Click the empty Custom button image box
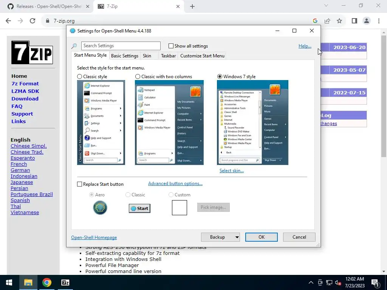The width and height of the screenshot is (387, 290). [x=180, y=208]
